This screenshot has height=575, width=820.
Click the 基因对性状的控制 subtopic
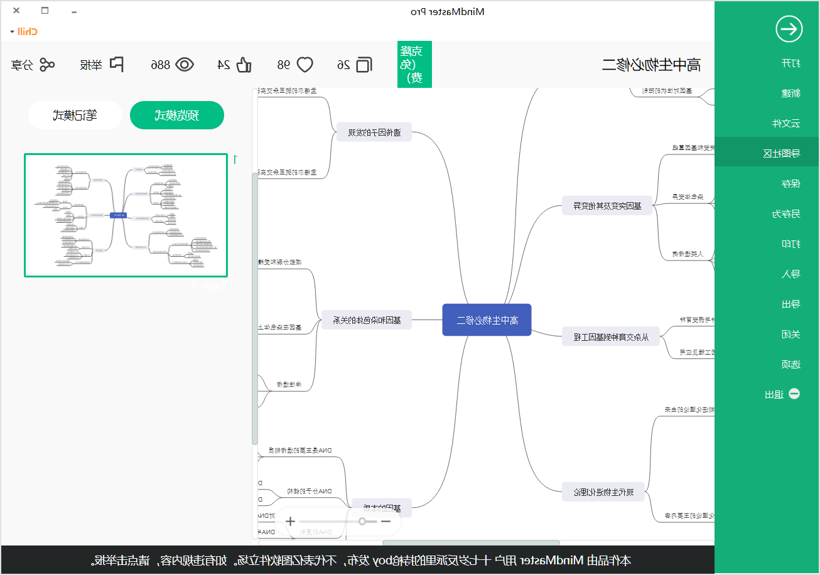667,91
